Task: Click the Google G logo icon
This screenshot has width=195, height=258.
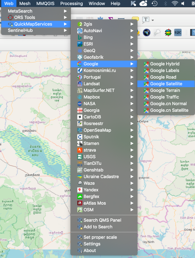Action: (x=80, y=64)
